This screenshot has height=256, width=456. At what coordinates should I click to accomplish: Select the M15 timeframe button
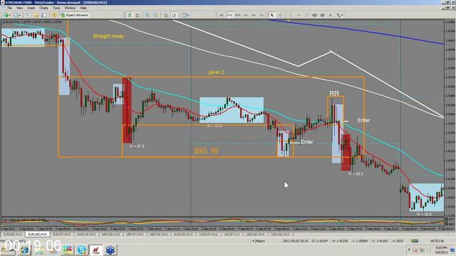pos(229,15)
